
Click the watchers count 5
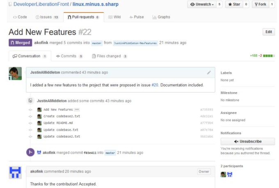(220, 4)
